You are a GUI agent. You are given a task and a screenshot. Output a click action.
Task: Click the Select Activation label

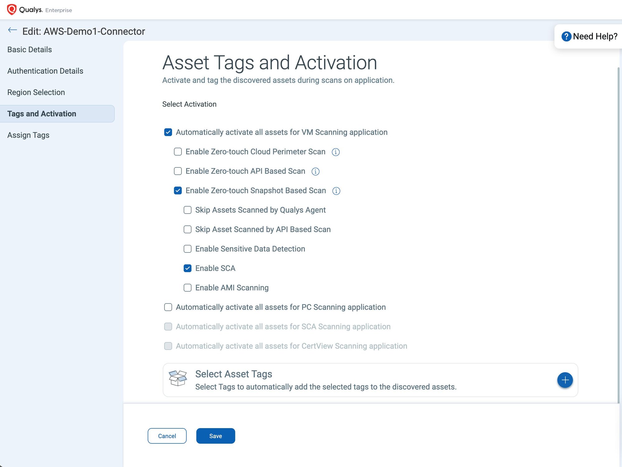[x=189, y=104]
